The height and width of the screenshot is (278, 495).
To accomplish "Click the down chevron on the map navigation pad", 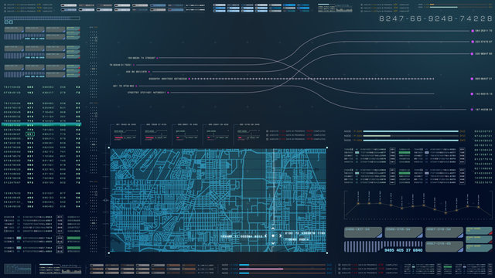I will click(x=273, y=243).
